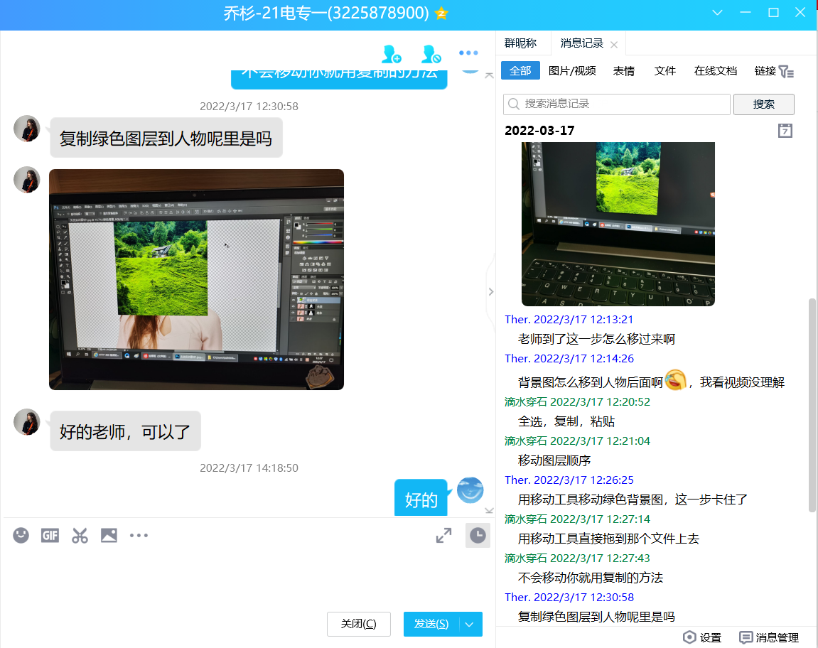
Task: Click history message 移动图层顺序
Action: 554,460
